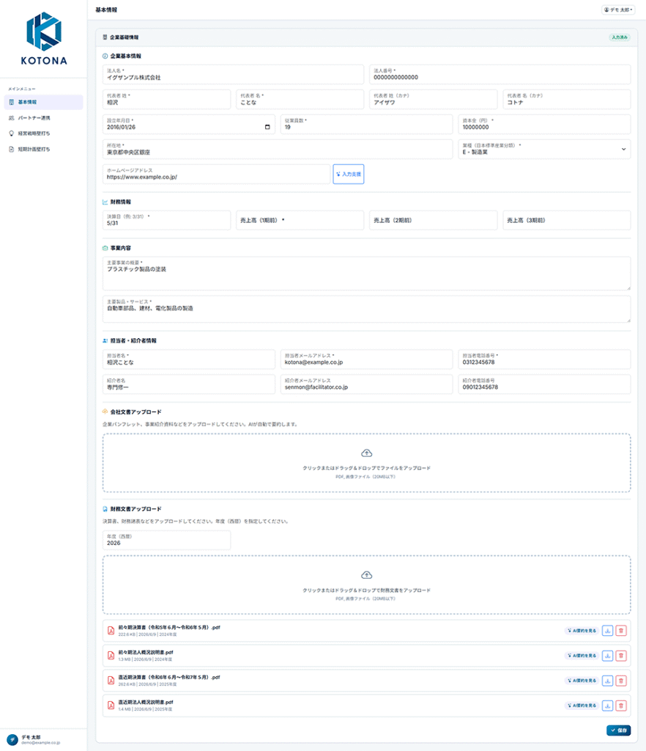Click the 担当者メールアドレス field
This screenshot has width=646, height=751.
pos(366,359)
